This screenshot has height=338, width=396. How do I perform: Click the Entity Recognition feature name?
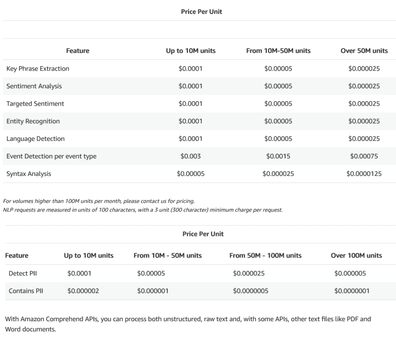pyautogui.click(x=33, y=121)
